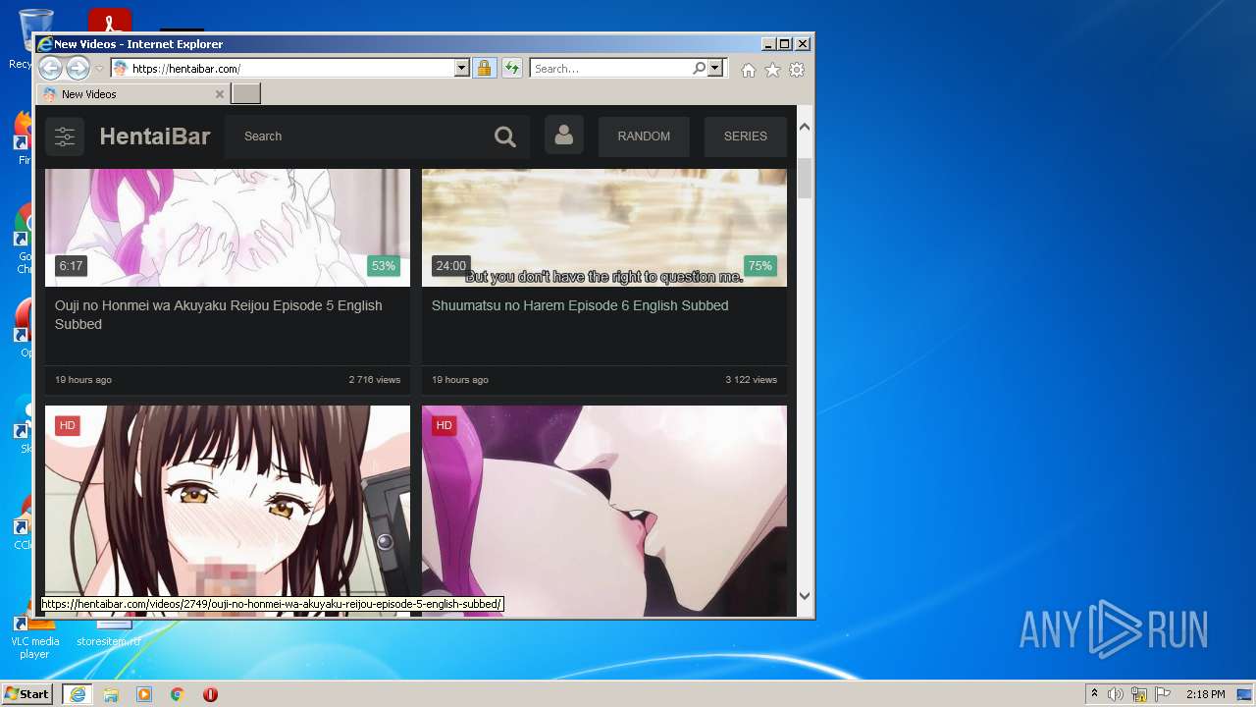Open the site filter menu sliders icon

(x=65, y=136)
